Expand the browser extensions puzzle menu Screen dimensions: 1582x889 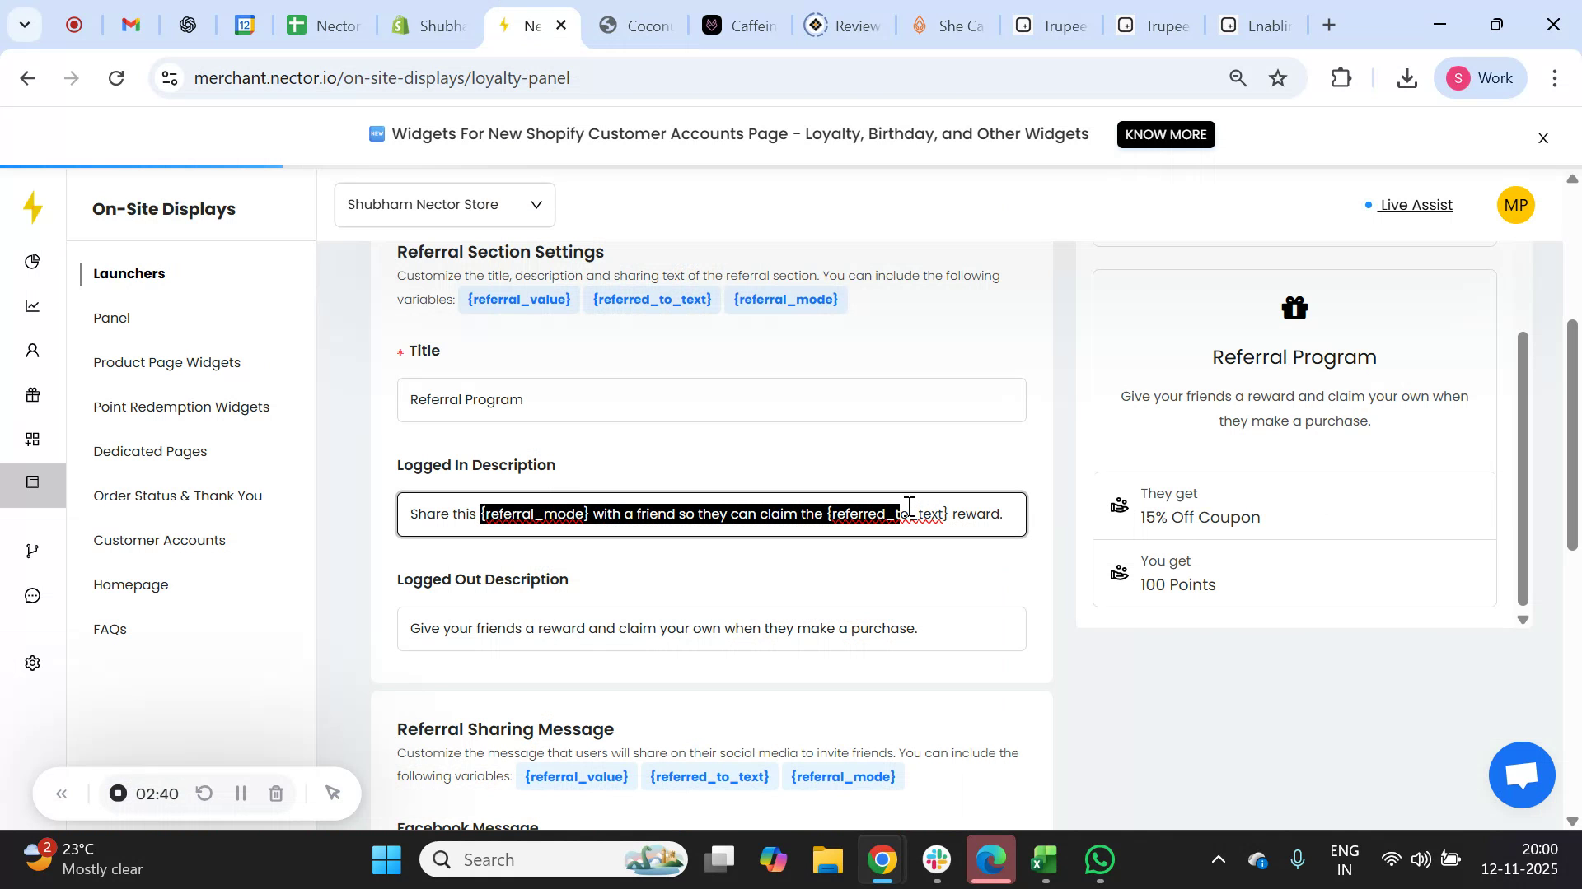[x=1341, y=77]
